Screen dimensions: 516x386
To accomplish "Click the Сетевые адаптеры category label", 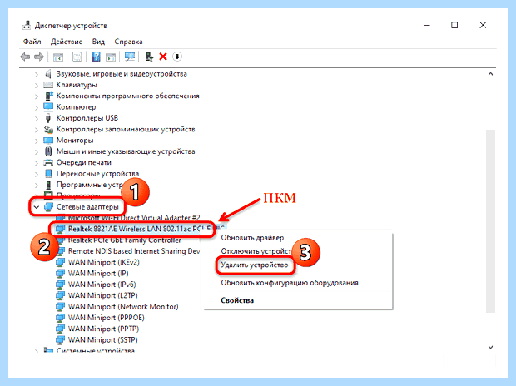I will (x=87, y=207).
